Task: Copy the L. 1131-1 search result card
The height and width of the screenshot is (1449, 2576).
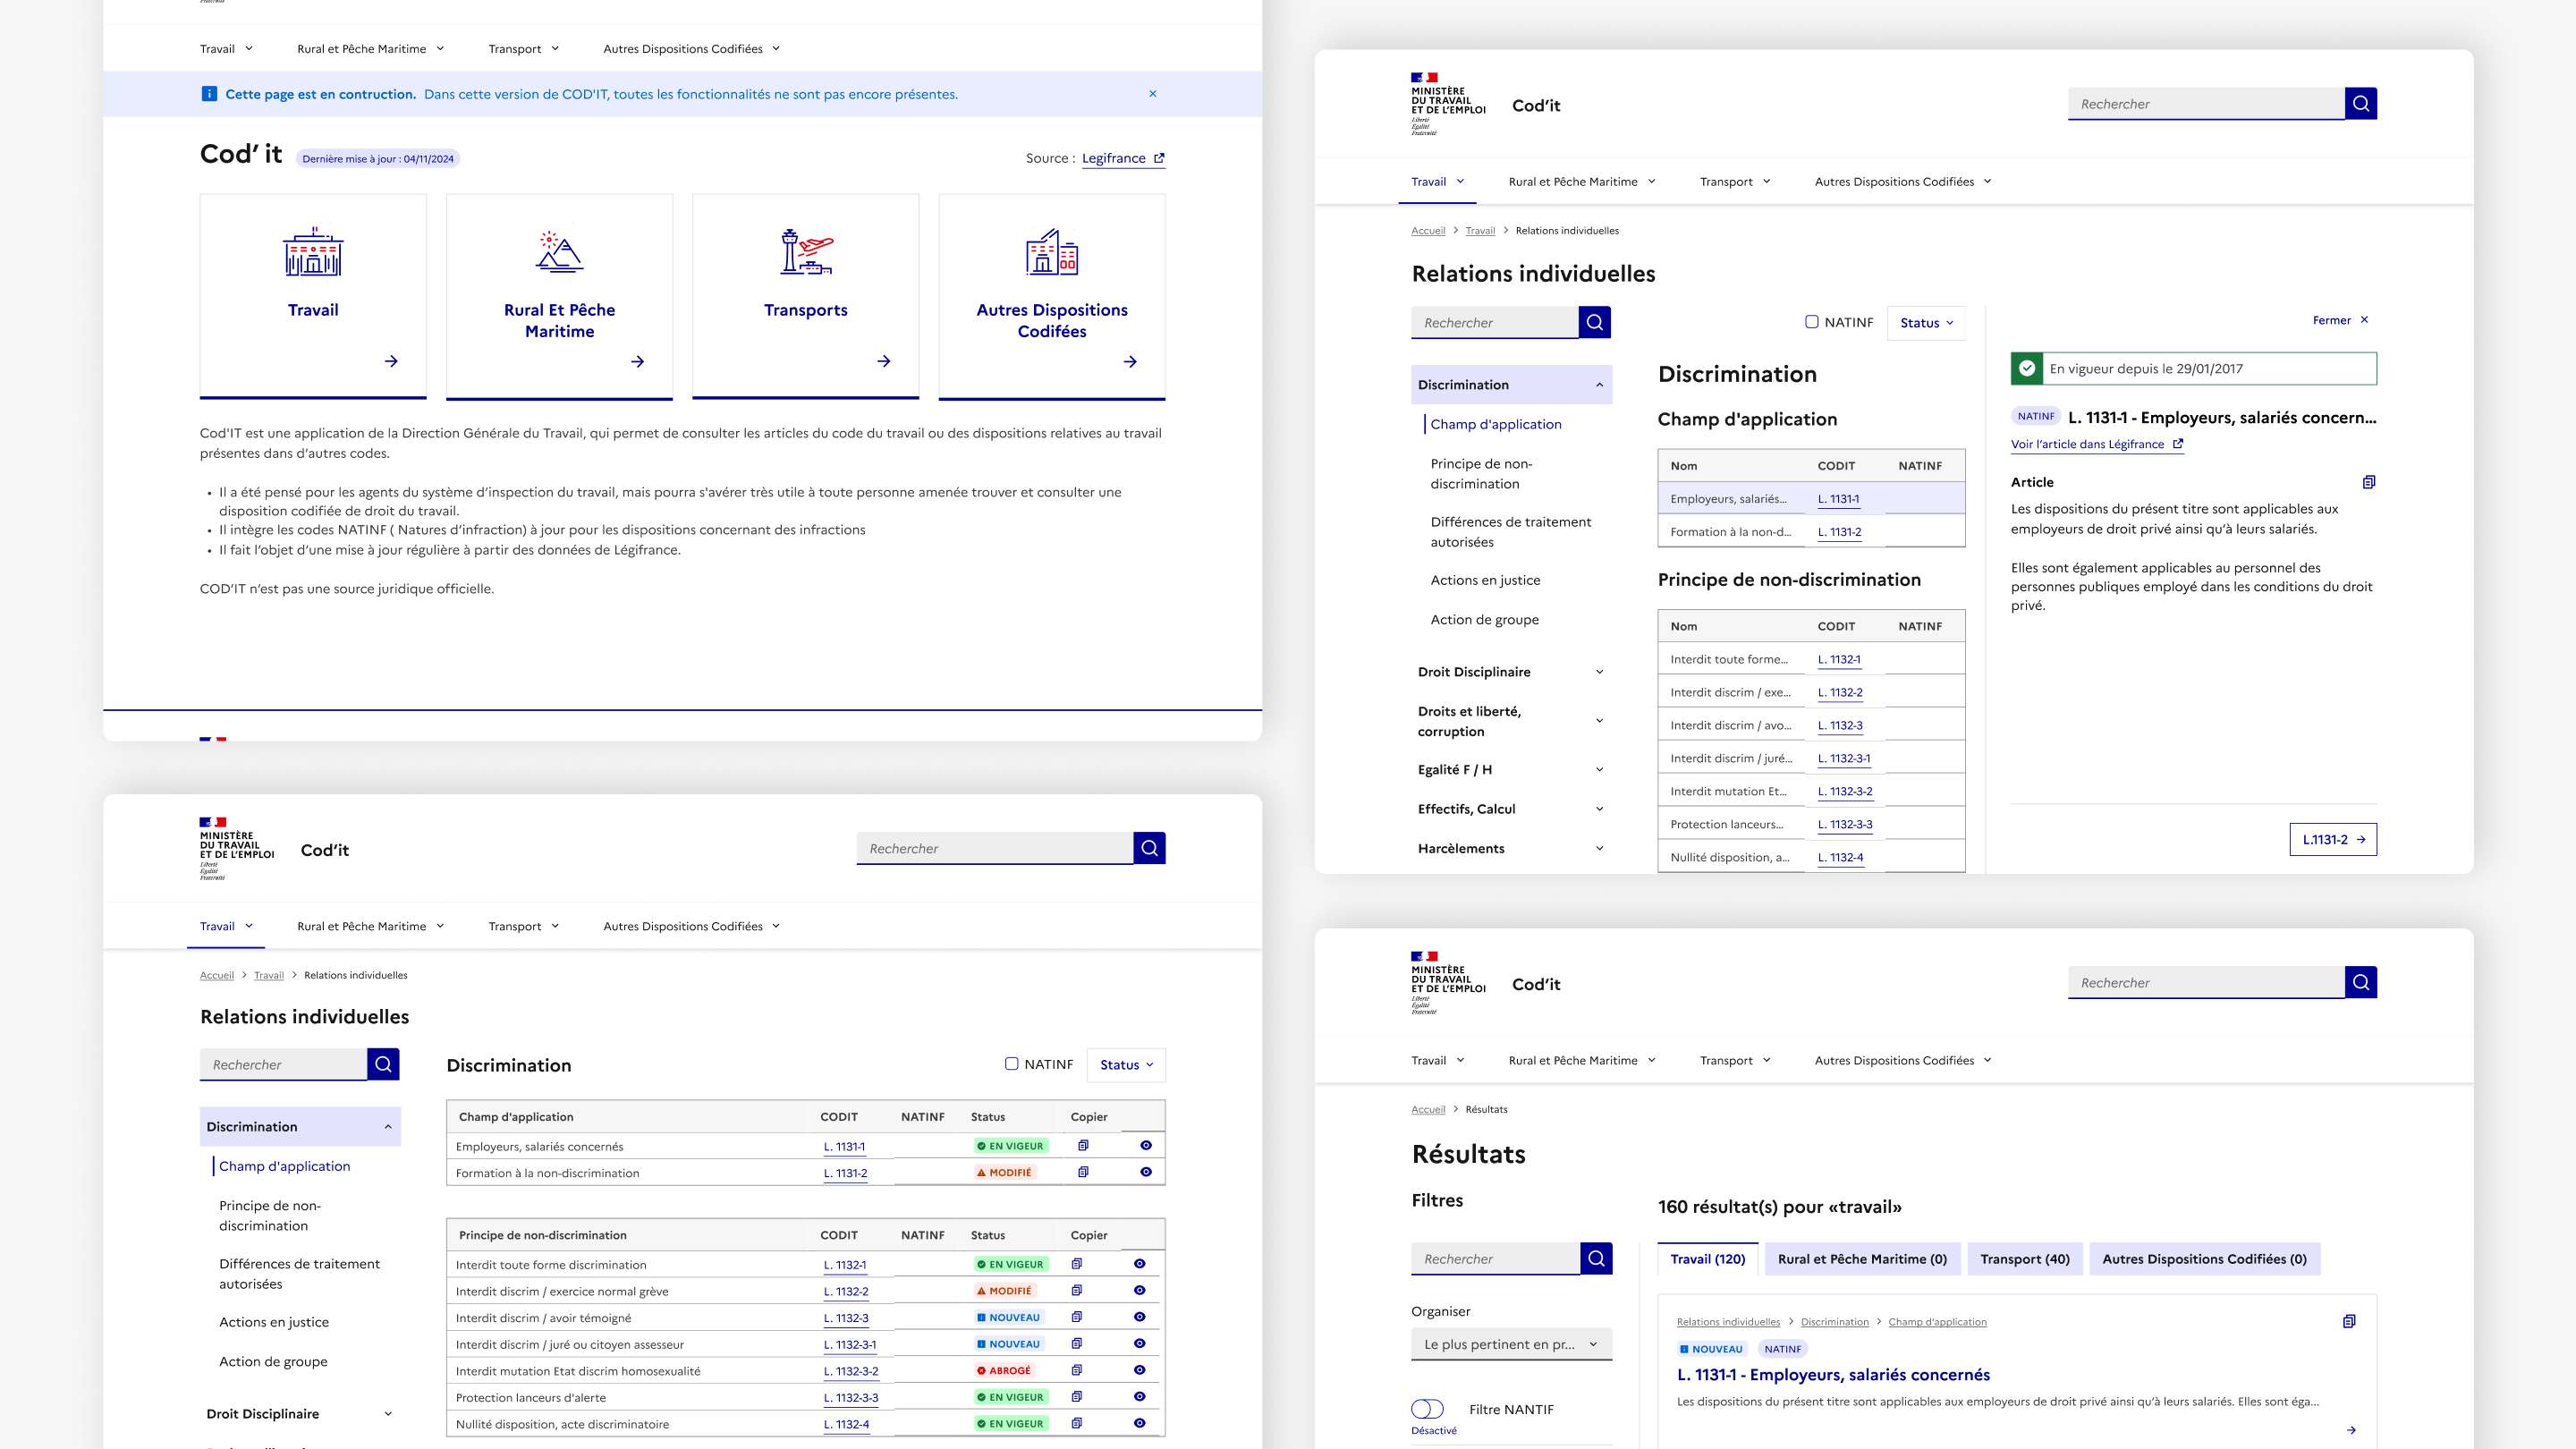Action: [2349, 1321]
